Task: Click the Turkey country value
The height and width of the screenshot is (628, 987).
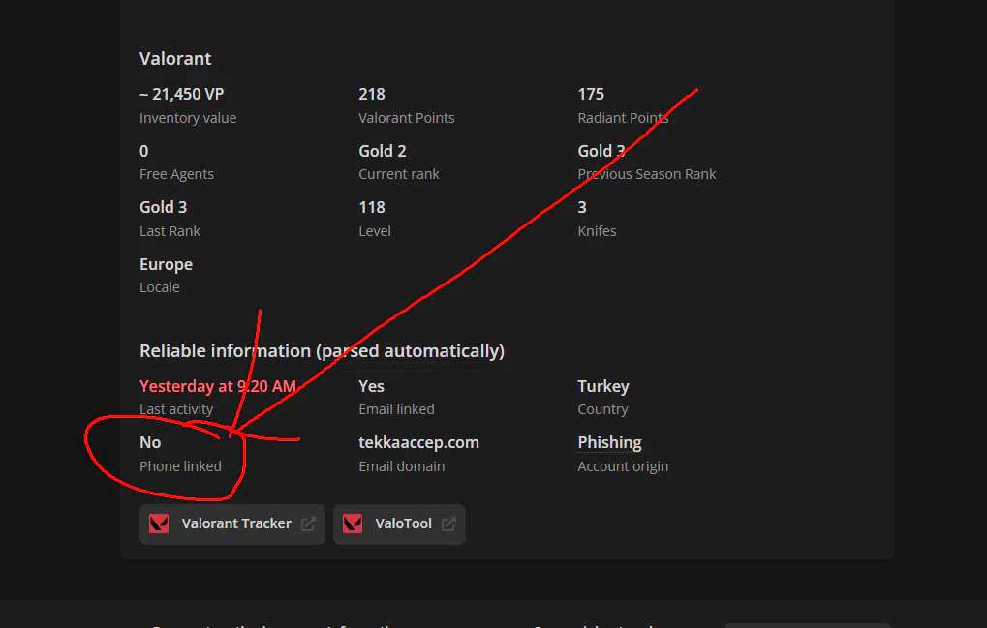Action: pyautogui.click(x=602, y=386)
